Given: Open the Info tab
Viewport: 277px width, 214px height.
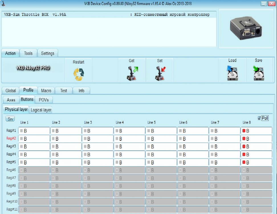Looking at the screenshot, I should [82, 90].
